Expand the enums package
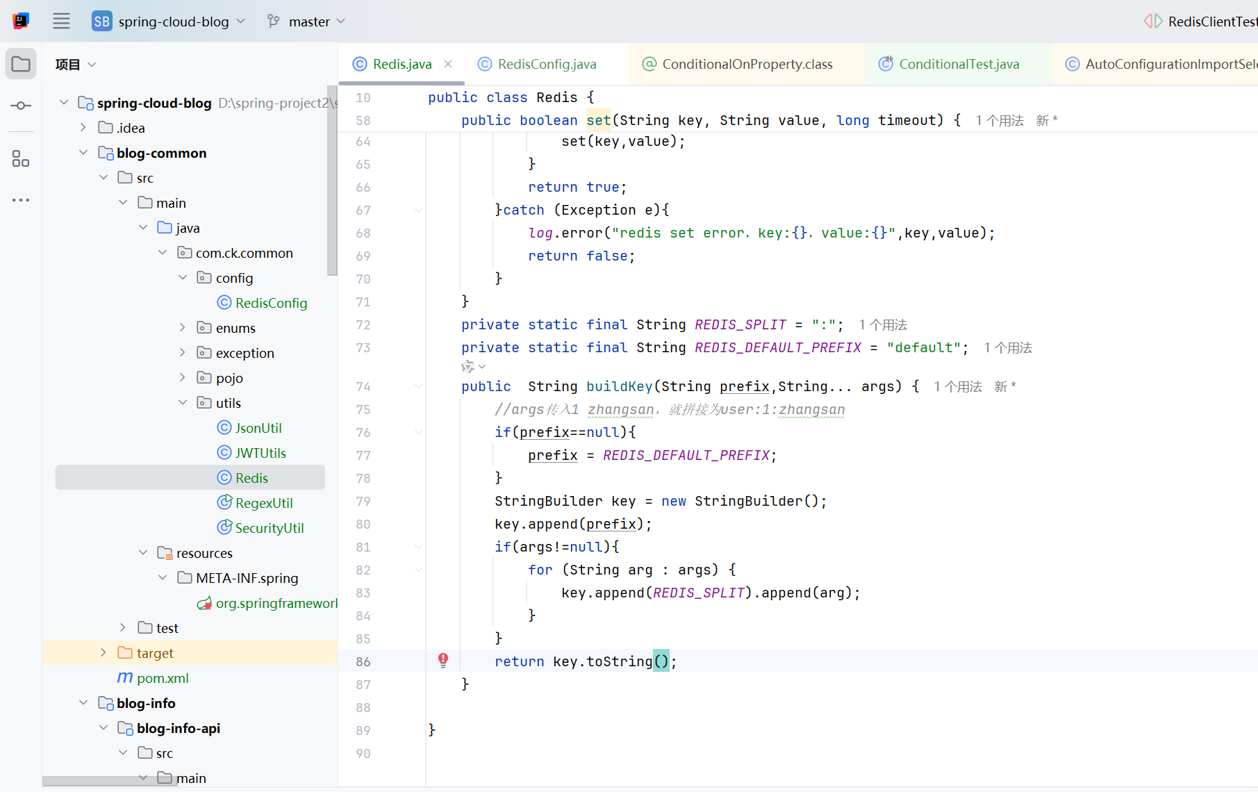Image resolution: width=1258 pixels, height=792 pixels. (183, 327)
